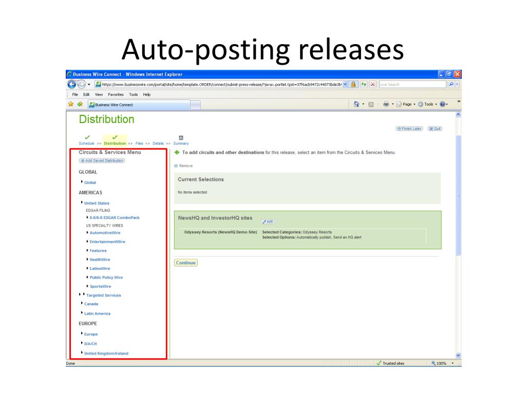Click the Live Search input field
526x394 pixels.
[x=412, y=85]
